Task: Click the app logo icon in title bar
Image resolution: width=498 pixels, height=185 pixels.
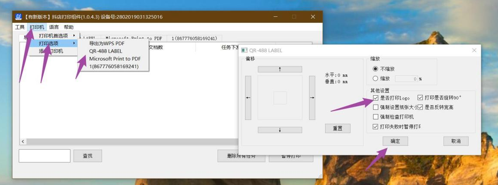Action: [19, 17]
